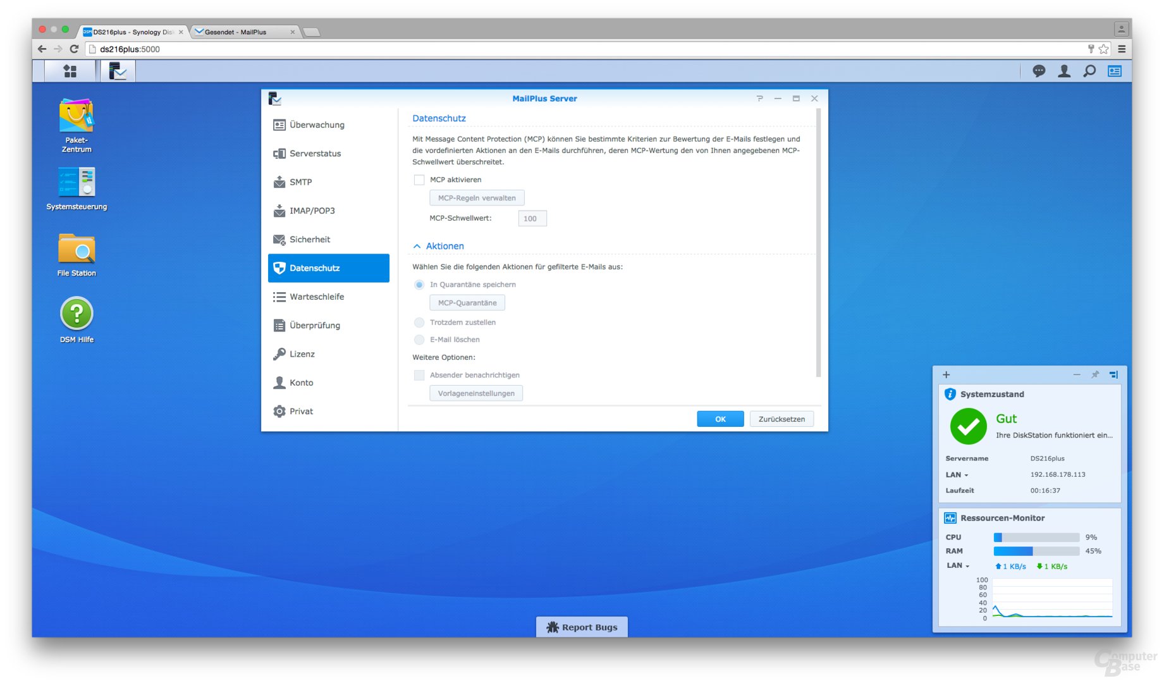Bookmark page with star icon
1164x683 pixels.
click(1104, 49)
